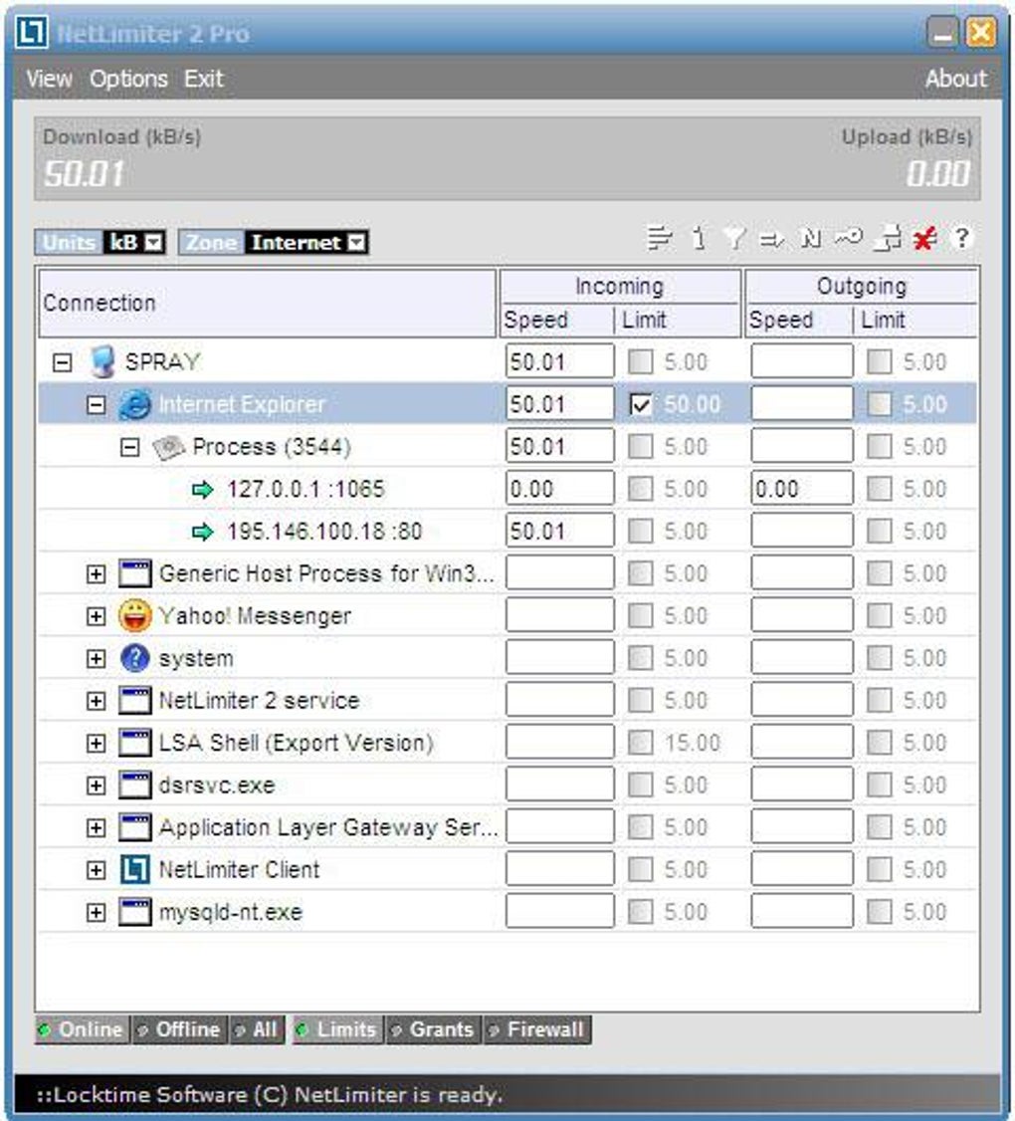Check Yahoo! Messenger incoming limit checkbox
Image resolution: width=1015 pixels, height=1121 pixels.
641,615
